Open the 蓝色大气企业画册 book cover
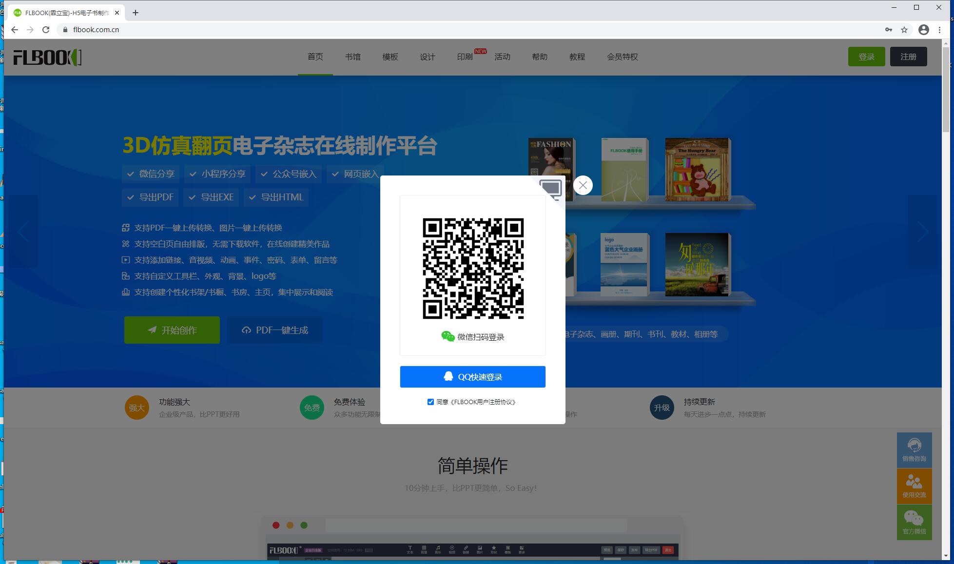The width and height of the screenshot is (954, 564). coord(624,265)
